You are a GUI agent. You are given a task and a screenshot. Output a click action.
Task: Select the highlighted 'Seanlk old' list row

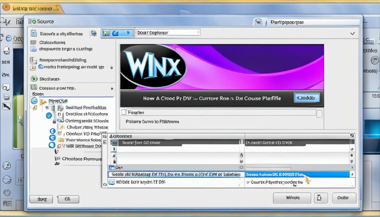click(x=176, y=174)
